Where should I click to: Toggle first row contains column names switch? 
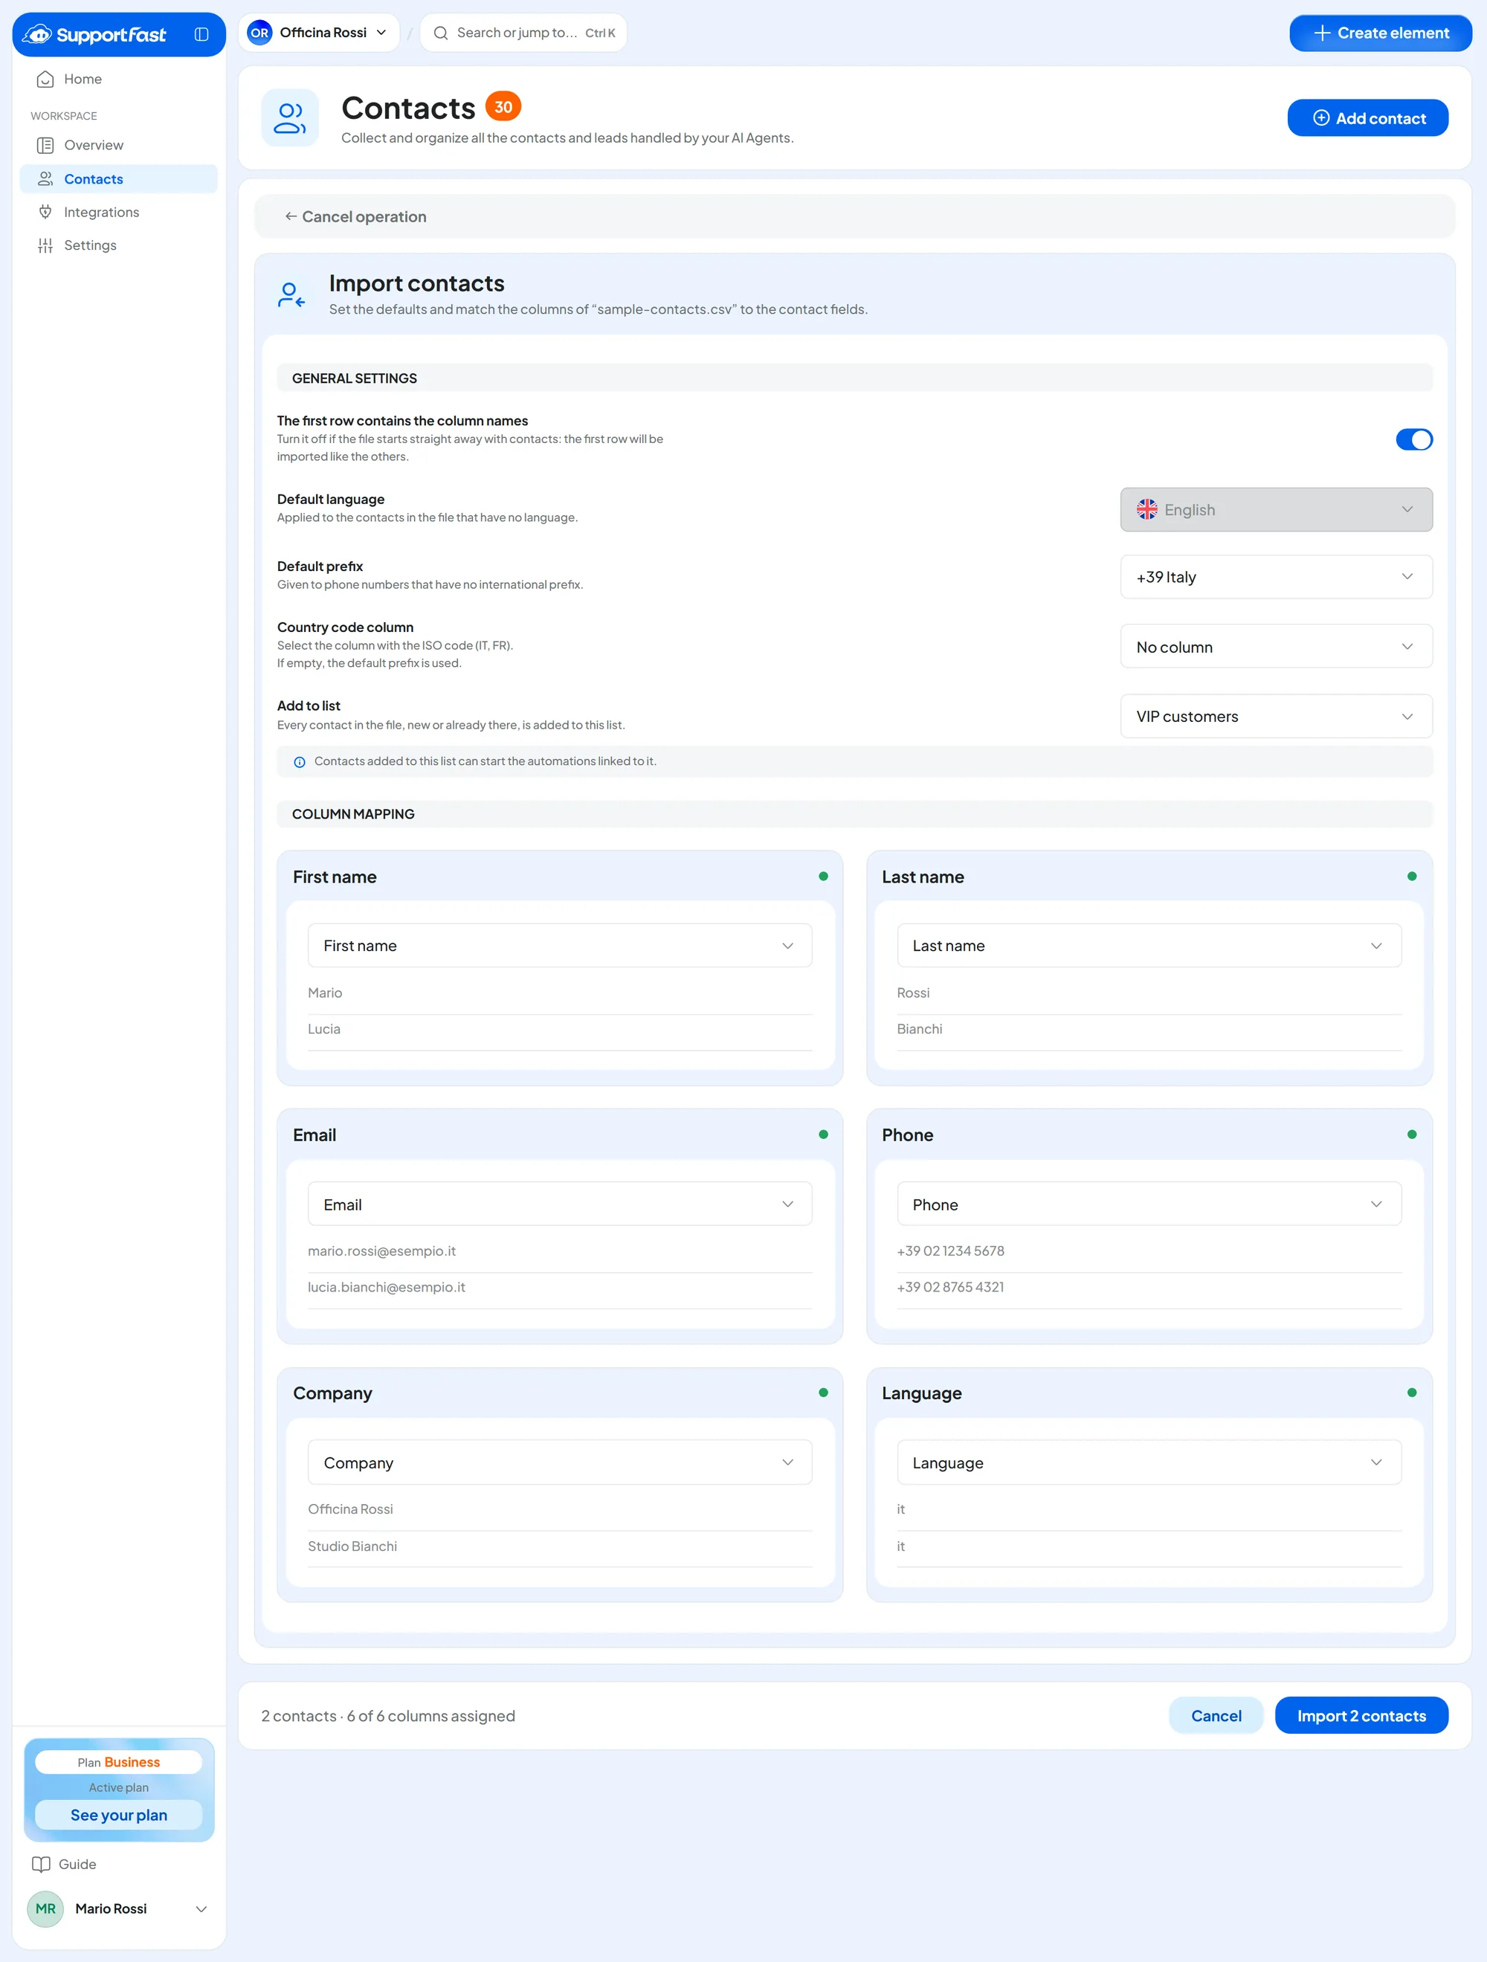click(x=1414, y=439)
